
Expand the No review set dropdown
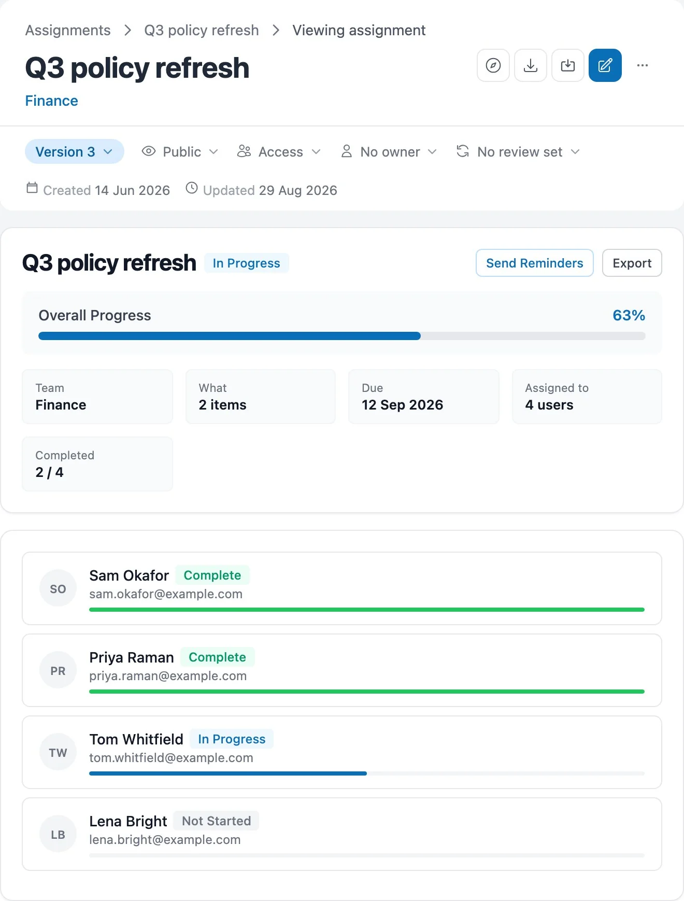click(x=518, y=152)
